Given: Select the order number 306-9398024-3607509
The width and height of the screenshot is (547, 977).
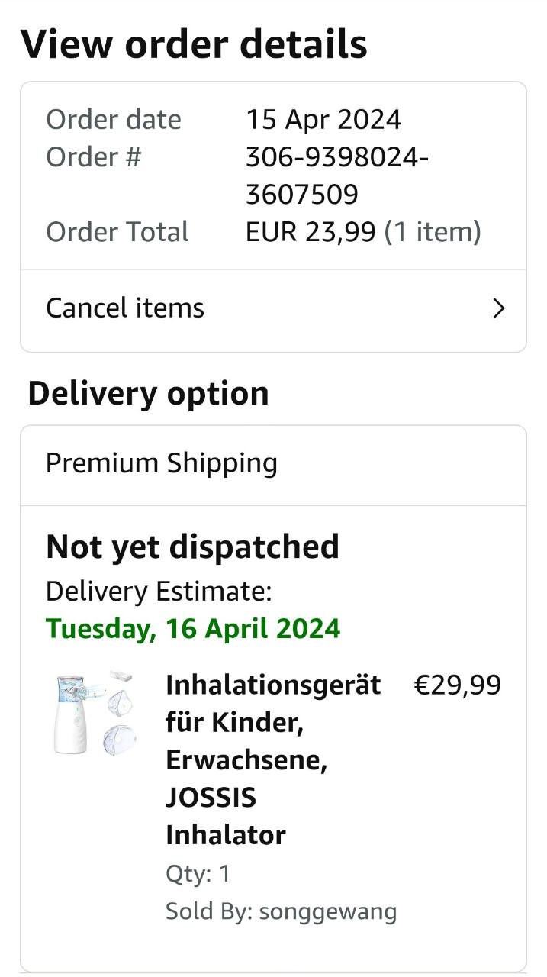Looking at the screenshot, I should pos(336,176).
